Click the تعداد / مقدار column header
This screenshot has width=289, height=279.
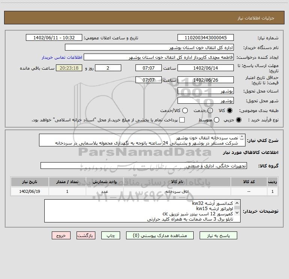pos(67,182)
